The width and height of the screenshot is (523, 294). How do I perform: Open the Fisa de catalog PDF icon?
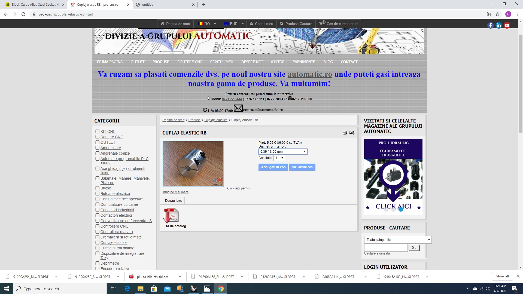[x=171, y=216]
